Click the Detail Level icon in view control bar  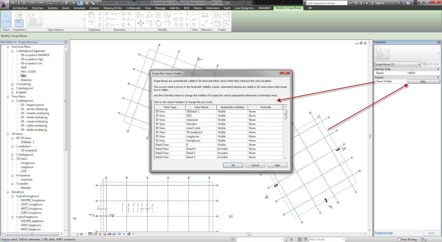pyautogui.click(x=90, y=234)
